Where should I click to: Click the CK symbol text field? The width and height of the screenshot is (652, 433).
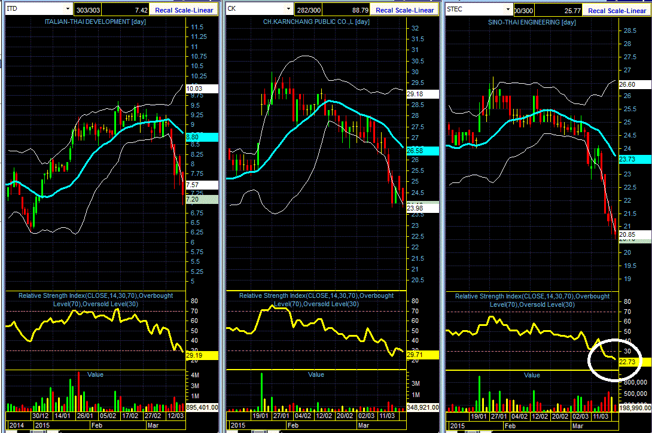pos(256,9)
